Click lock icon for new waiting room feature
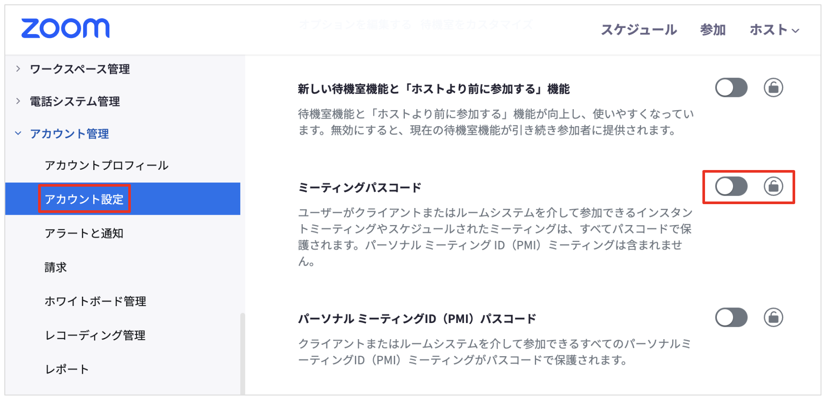The width and height of the screenshot is (828, 403). tap(773, 88)
